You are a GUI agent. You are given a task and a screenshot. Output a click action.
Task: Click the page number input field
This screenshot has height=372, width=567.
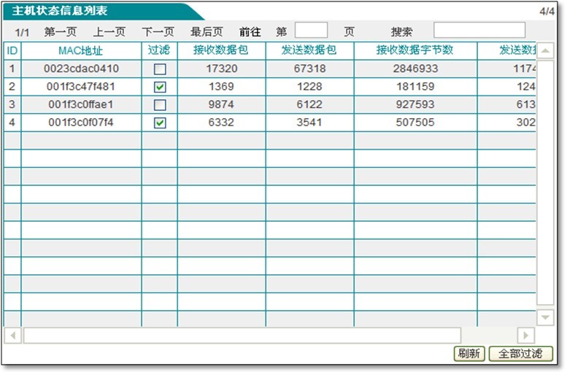point(311,31)
